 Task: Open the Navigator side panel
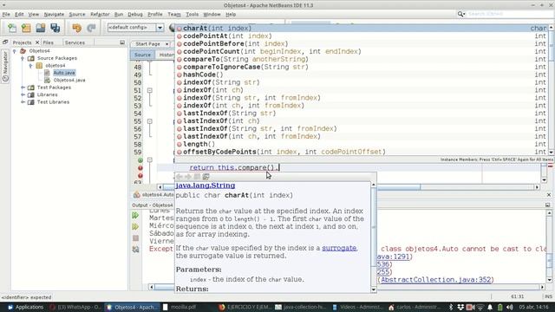(x=5, y=66)
